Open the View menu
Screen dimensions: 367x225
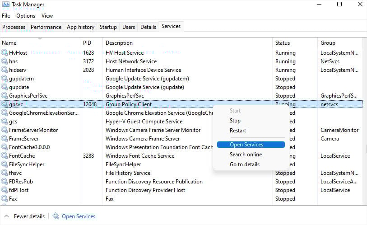pyautogui.click(x=47, y=16)
